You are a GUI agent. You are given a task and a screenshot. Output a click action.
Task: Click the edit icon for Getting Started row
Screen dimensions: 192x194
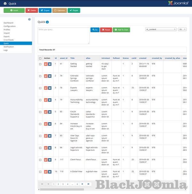point(46,64)
